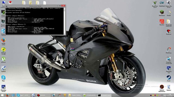Viewport: 174px width, 97px height.
Task: Switch to the red record-button taskbar app
Action: (43, 95)
